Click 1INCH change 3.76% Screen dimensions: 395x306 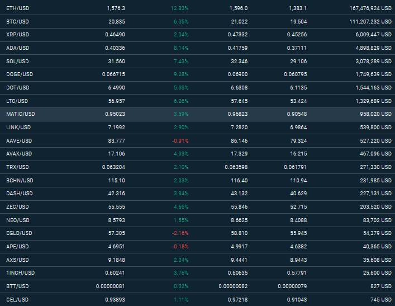(x=181, y=273)
